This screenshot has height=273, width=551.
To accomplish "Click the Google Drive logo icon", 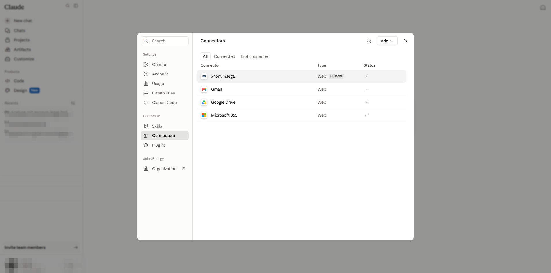I will pyautogui.click(x=204, y=102).
